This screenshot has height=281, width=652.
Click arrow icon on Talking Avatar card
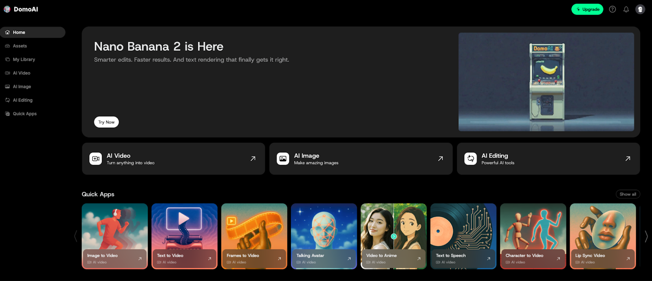(349, 259)
